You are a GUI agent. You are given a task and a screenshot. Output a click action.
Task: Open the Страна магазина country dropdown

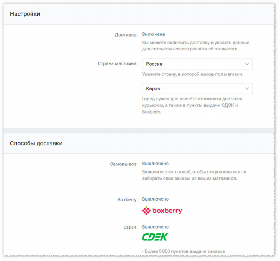tap(197, 64)
